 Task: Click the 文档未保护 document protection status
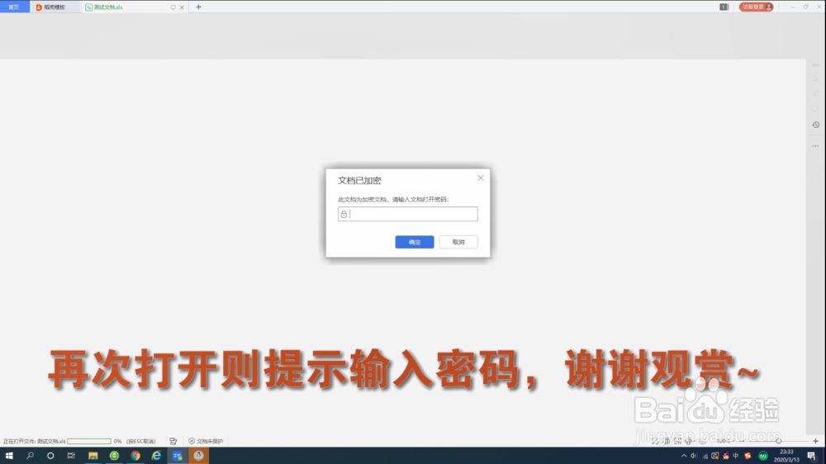point(206,442)
